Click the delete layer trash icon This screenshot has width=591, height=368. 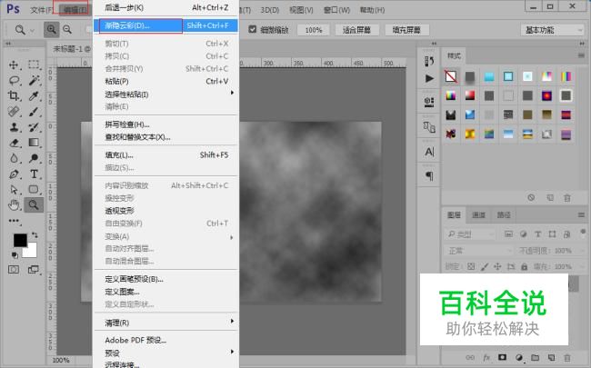tap(567, 357)
